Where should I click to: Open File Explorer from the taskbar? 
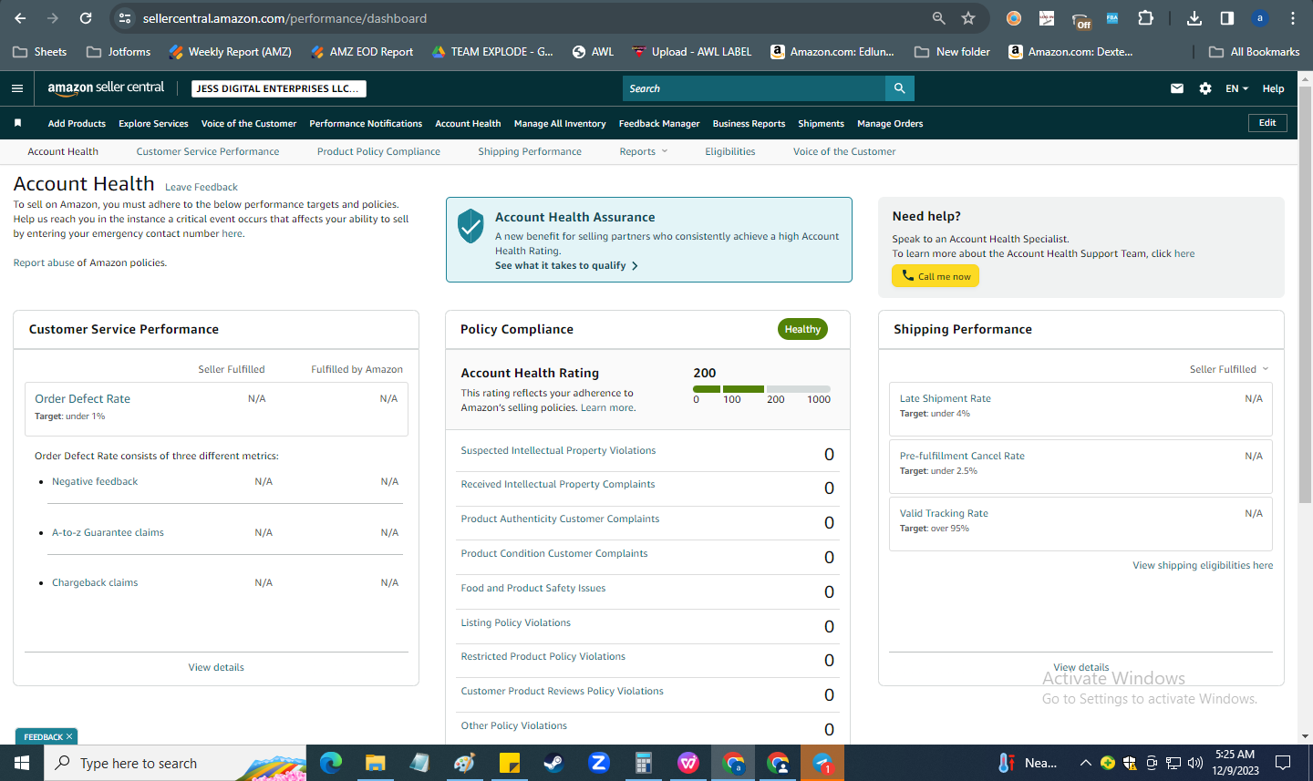coord(375,763)
